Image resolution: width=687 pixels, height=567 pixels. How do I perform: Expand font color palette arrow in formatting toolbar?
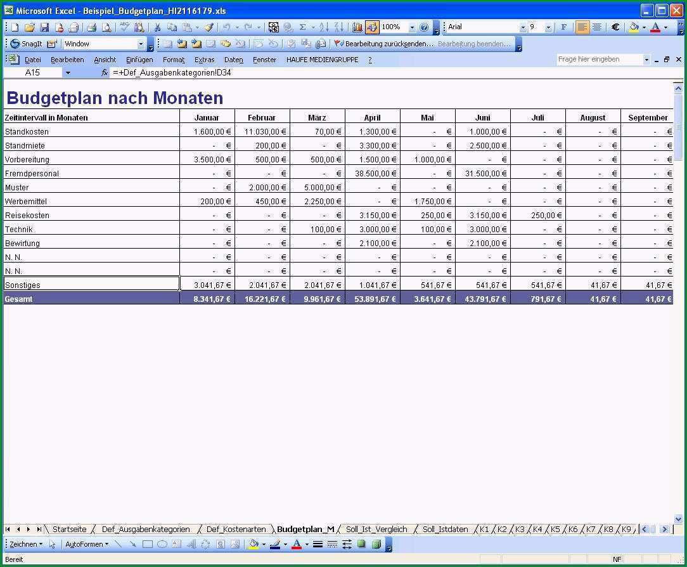coord(665,27)
